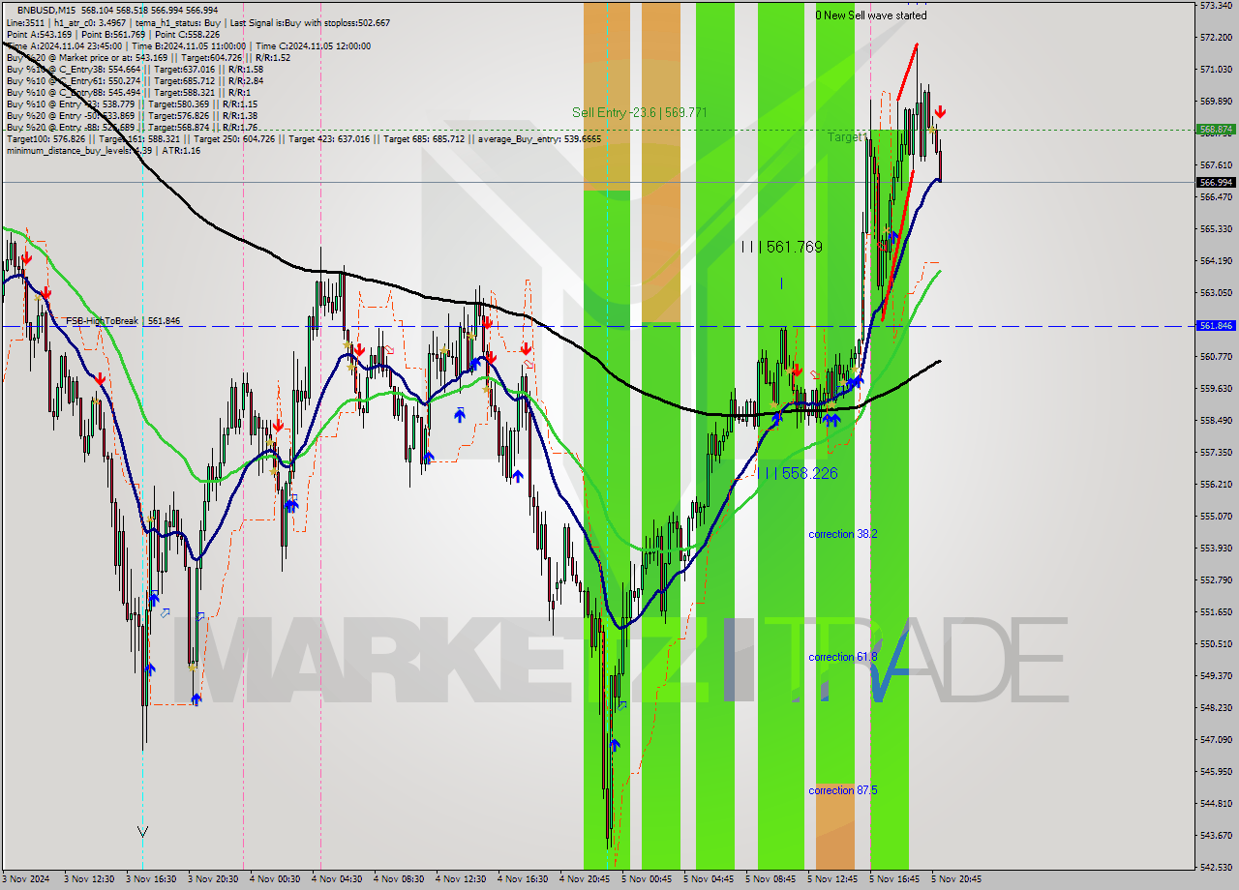Select the 'correction 87.5' label
Viewport: 1239px width, 890px height.
pos(843,790)
